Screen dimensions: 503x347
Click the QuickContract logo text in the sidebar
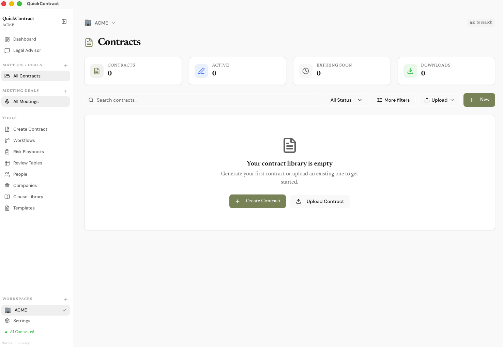click(18, 18)
